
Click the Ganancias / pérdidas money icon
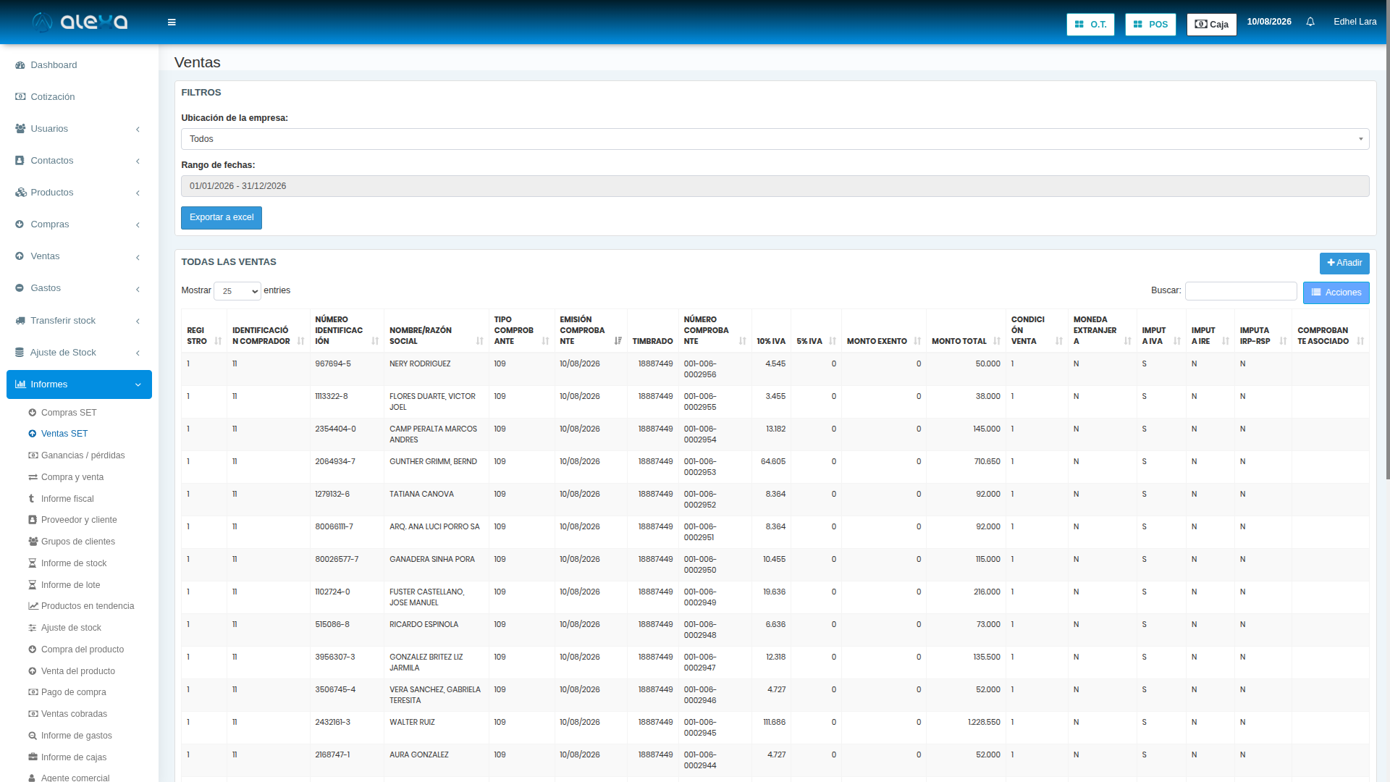point(33,455)
